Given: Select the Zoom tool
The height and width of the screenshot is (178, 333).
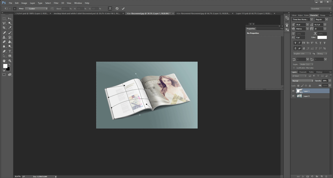Looking at the screenshot, I should tap(10, 61).
